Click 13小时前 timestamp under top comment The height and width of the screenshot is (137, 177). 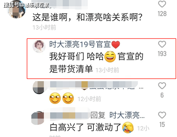coord(44,27)
